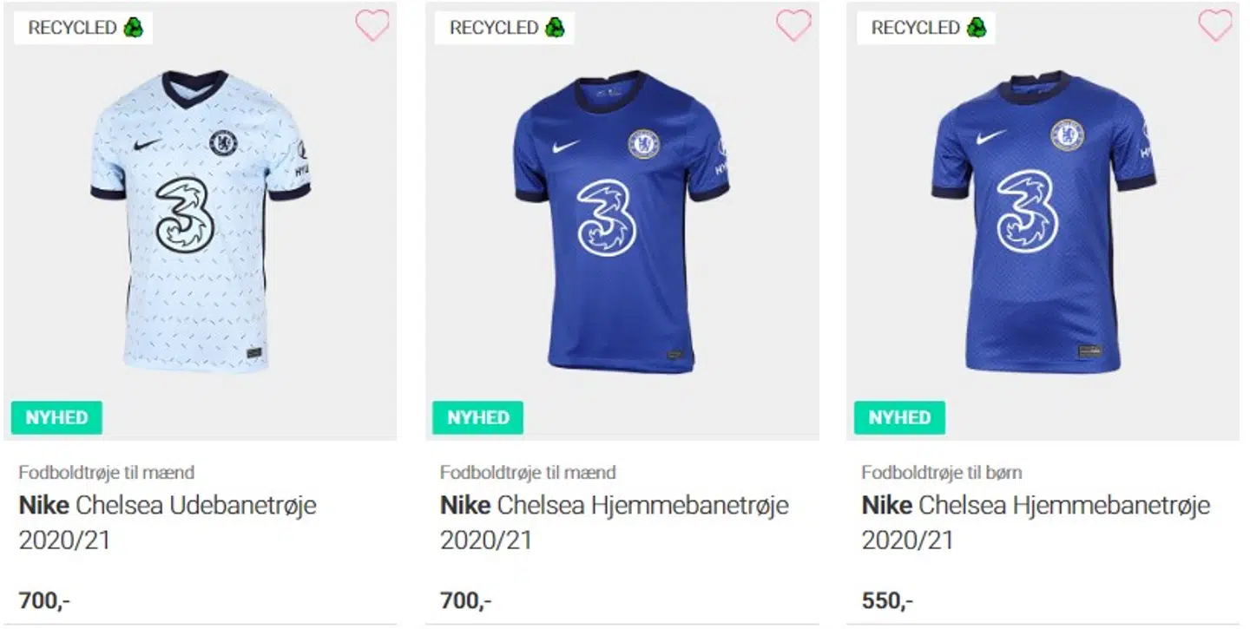The height and width of the screenshot is (629, 1250).
Task: Click the NYHED label on the middle card
Action: point(477,417)
